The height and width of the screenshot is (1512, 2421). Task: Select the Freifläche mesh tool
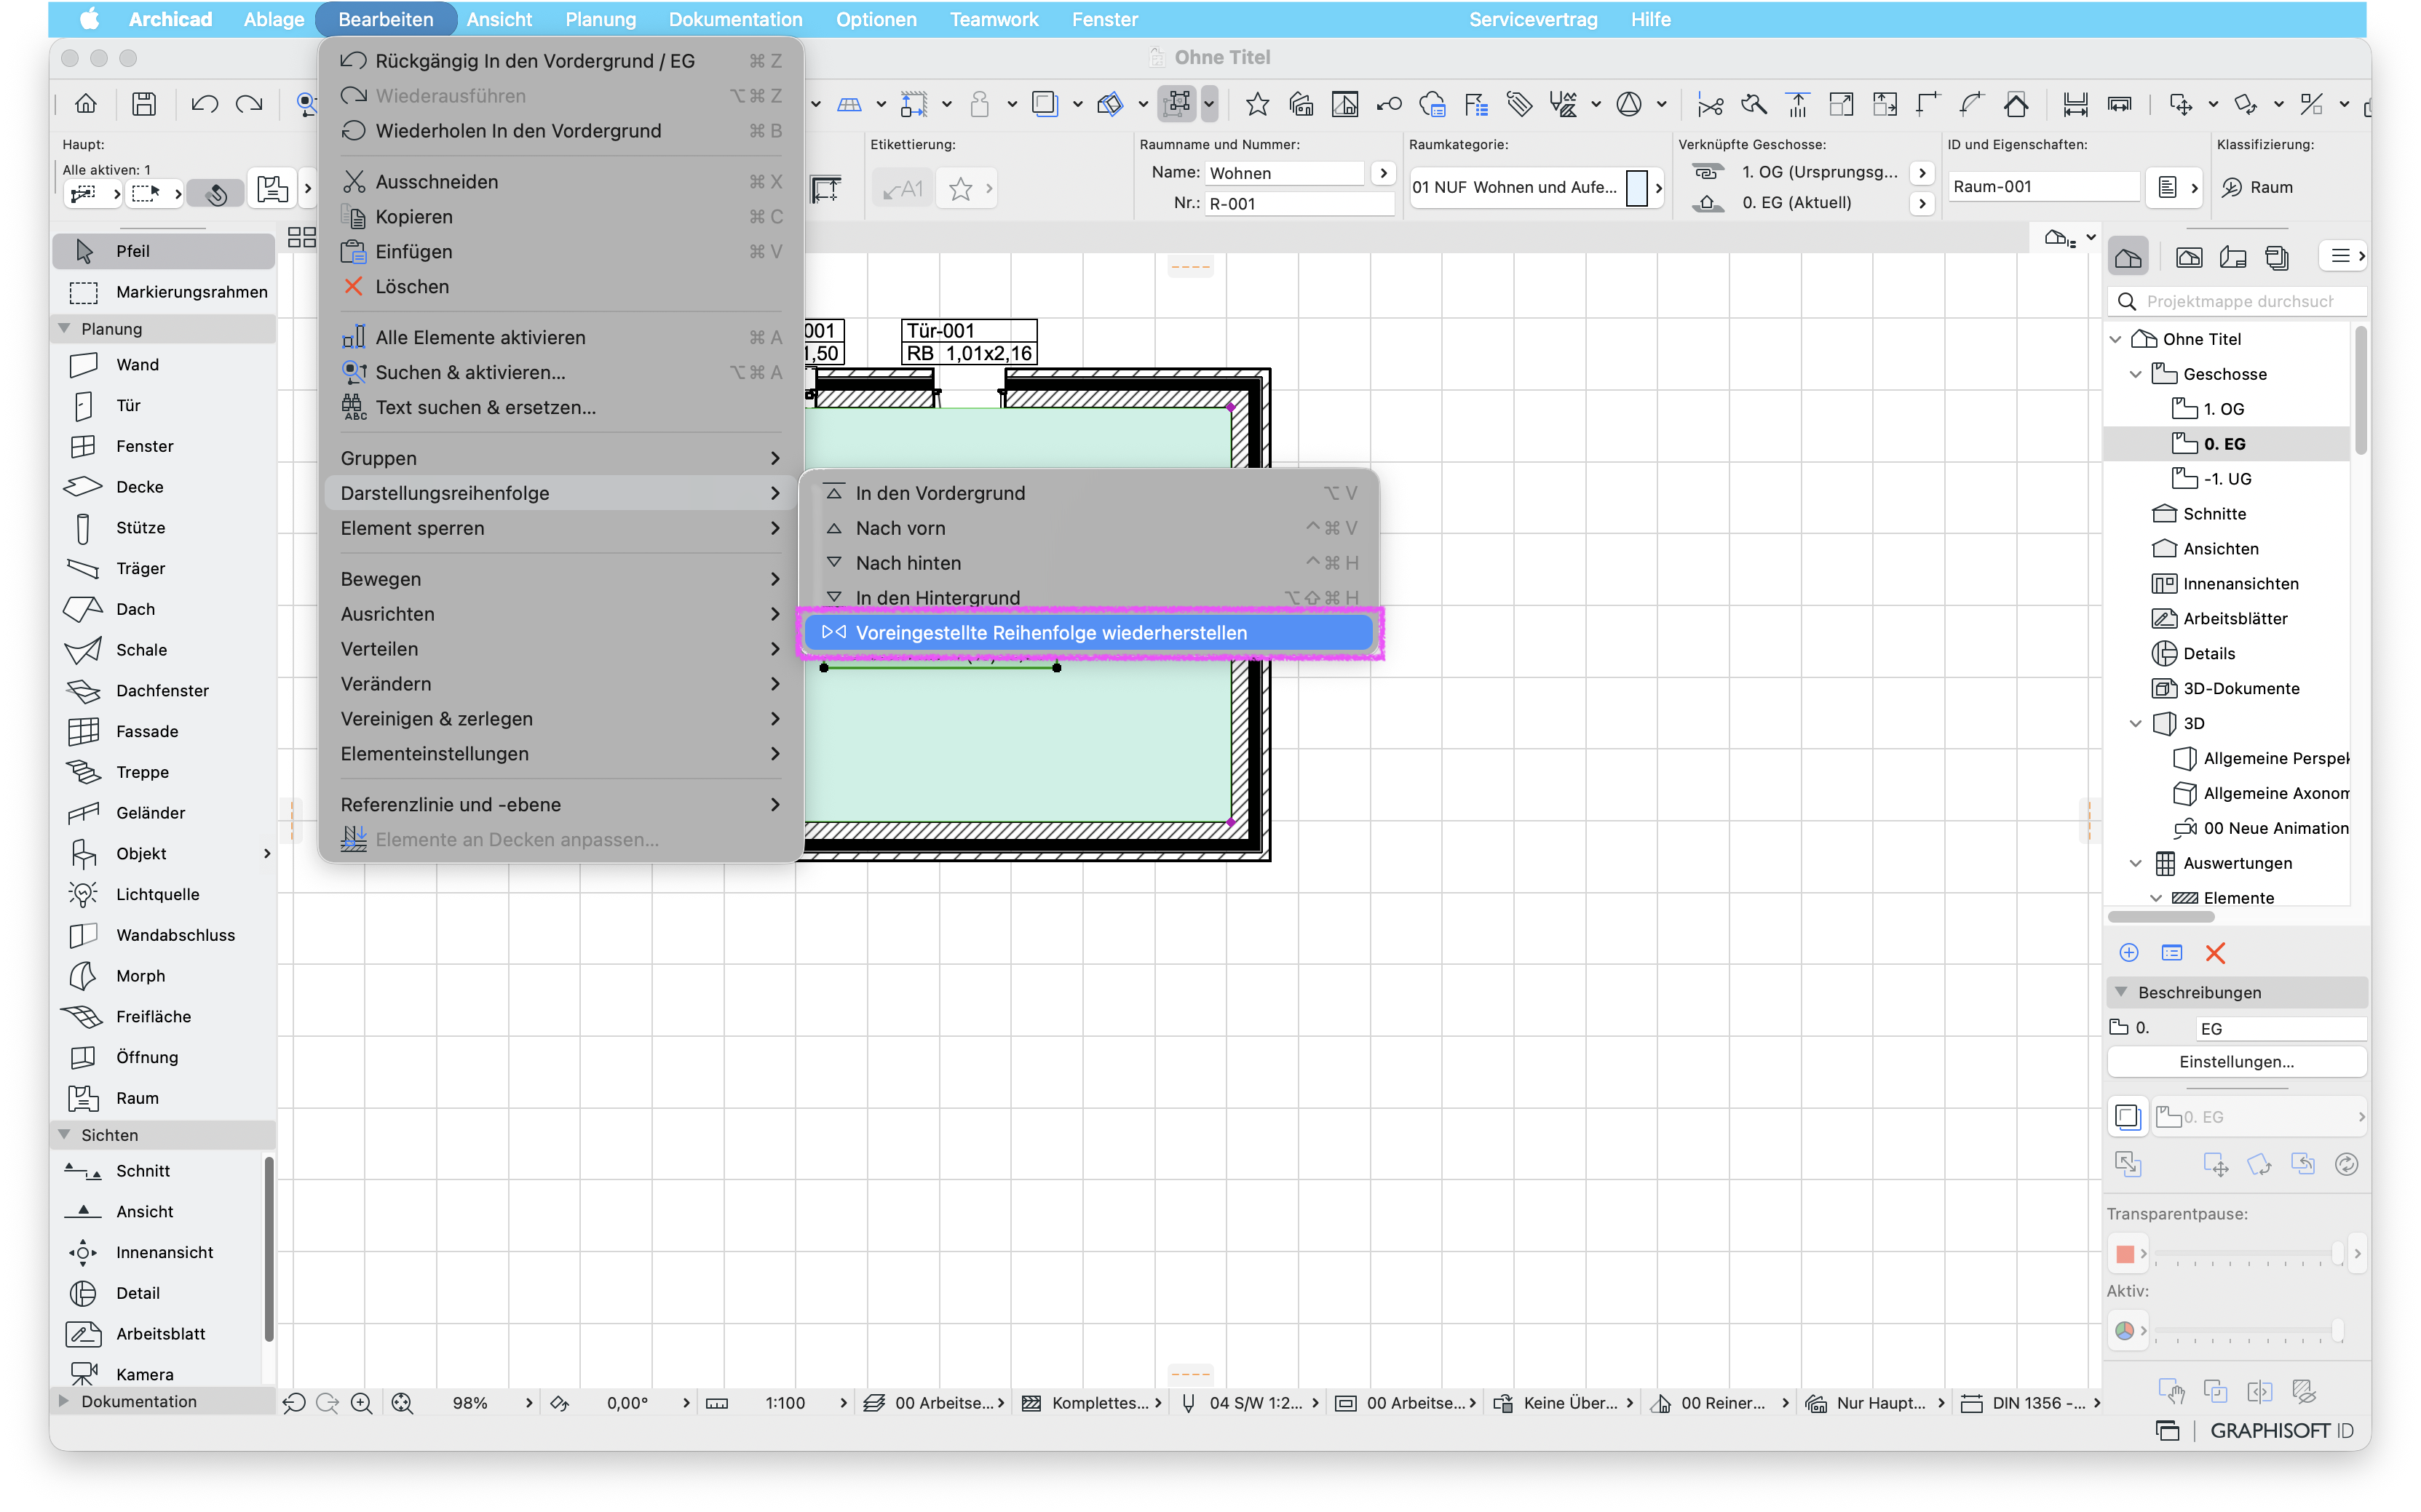[x=163, y=1017]
